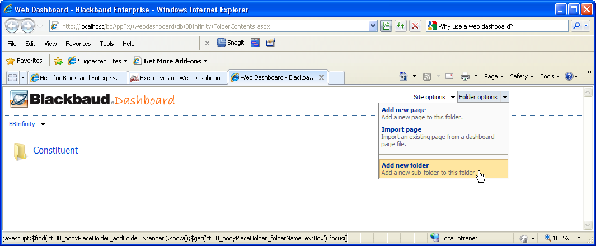Click the Print icon
This screenshot has height=246, width=596.
465,77
